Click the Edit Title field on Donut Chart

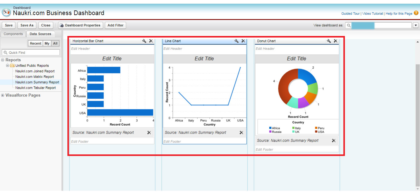click(x=297, y=58)
